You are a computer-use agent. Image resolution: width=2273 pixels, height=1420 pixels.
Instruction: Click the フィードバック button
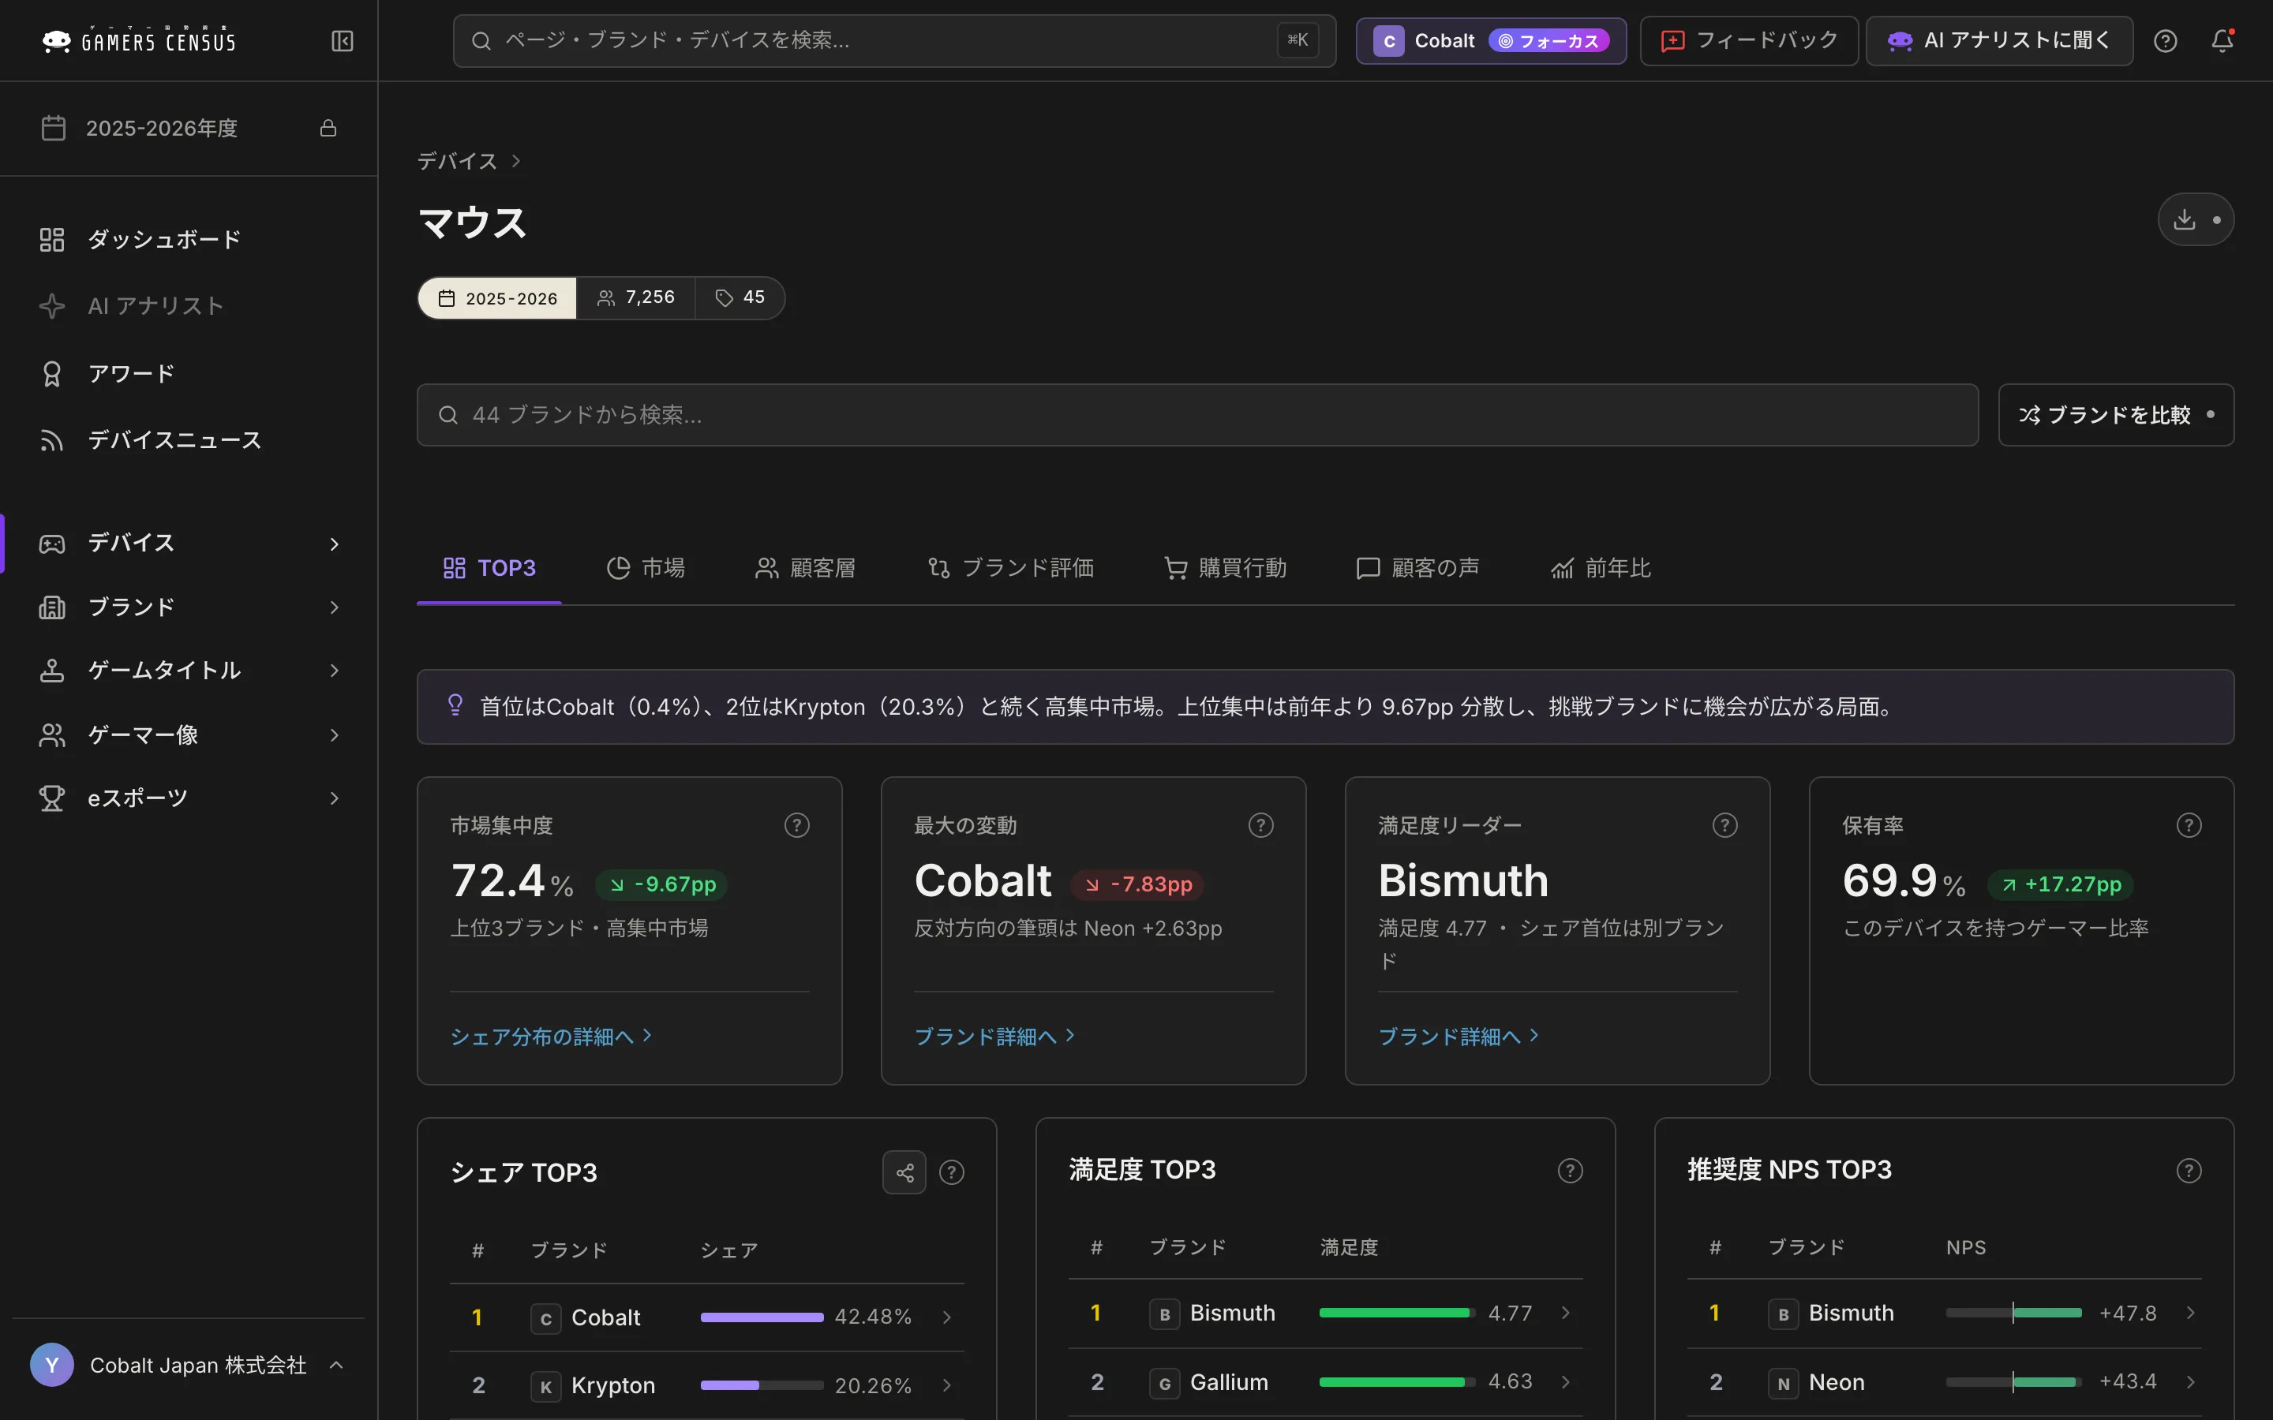(x=1749, y=40)
